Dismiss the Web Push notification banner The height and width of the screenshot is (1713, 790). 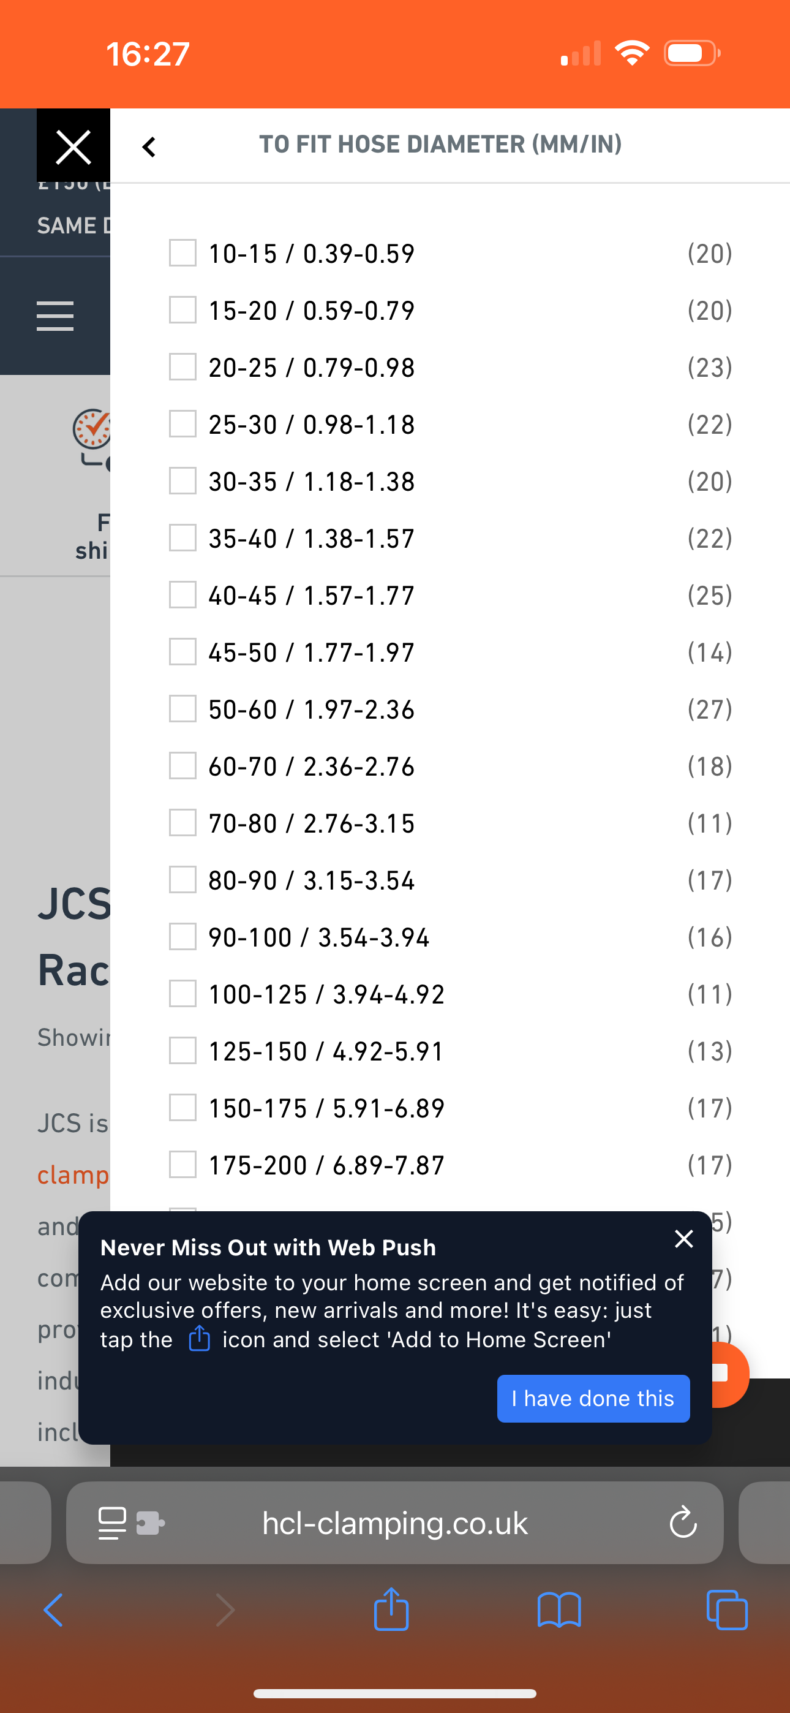(683, 1239)
